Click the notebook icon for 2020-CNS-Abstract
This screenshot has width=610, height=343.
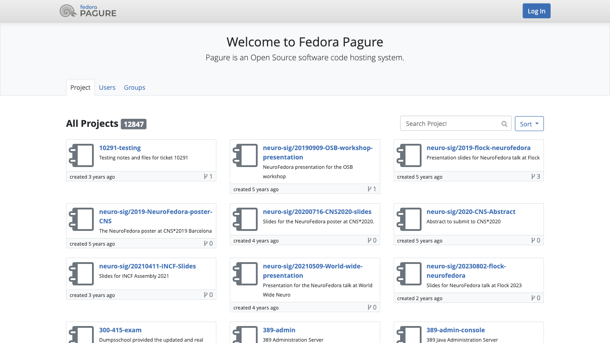pos(409,219)
